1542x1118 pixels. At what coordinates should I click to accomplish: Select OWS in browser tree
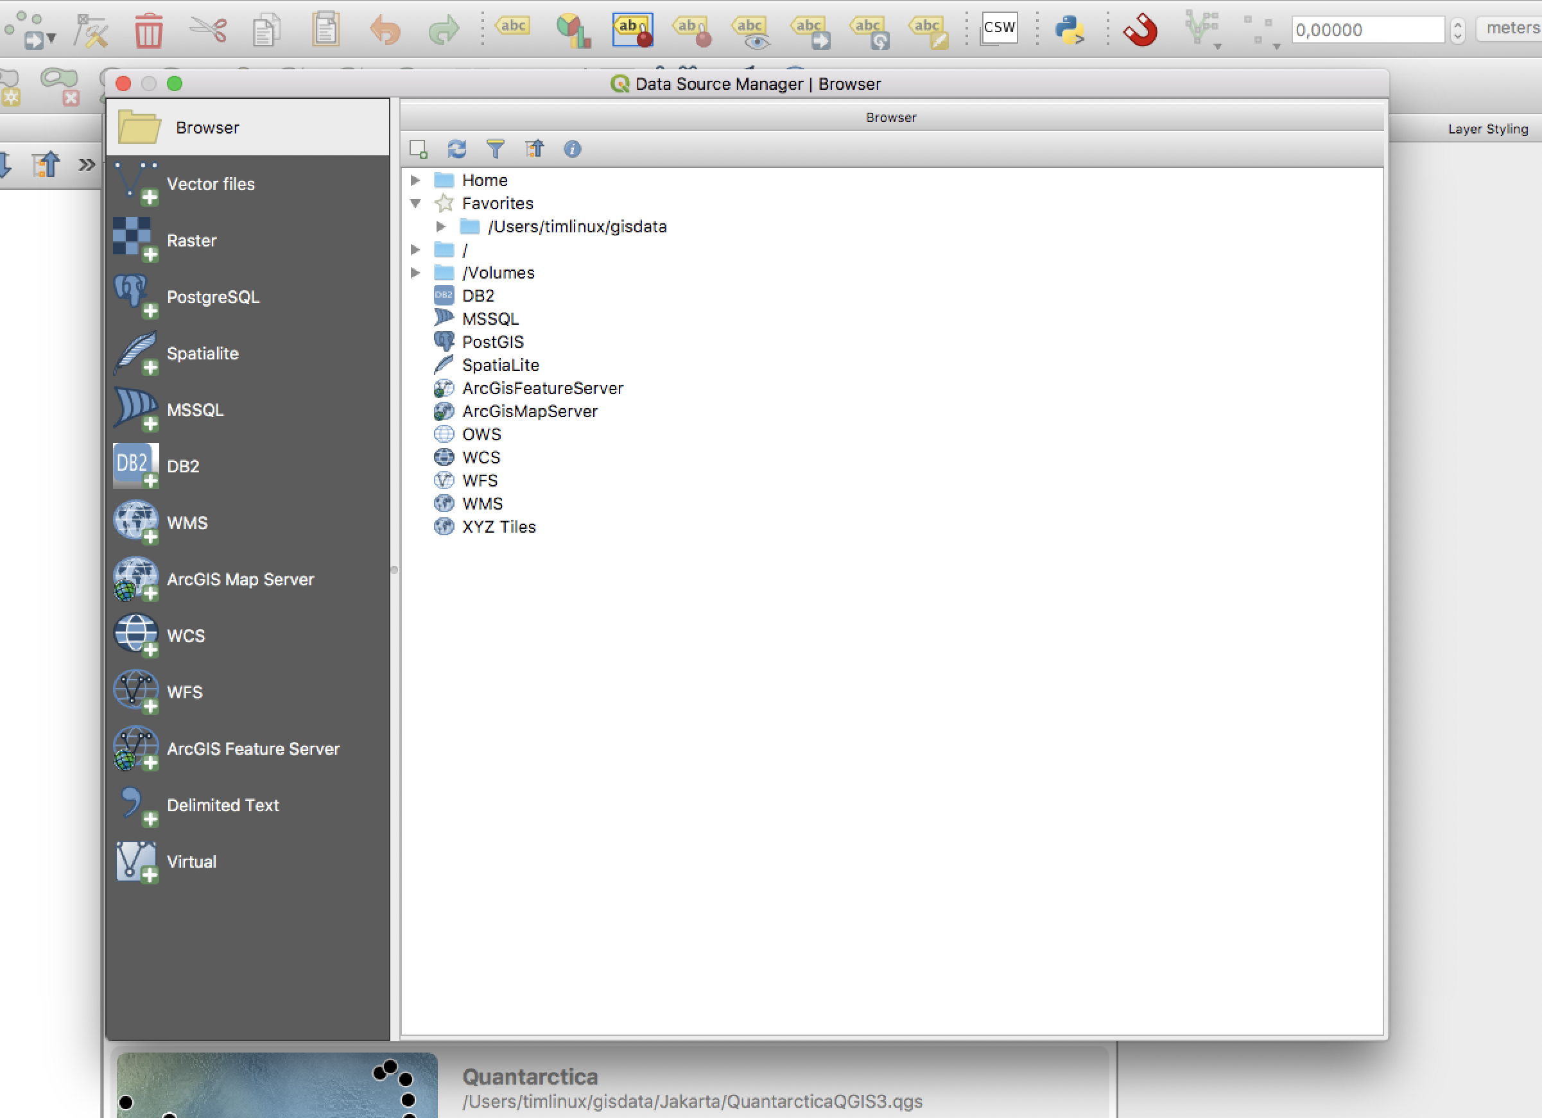click(x=481, y=434)
